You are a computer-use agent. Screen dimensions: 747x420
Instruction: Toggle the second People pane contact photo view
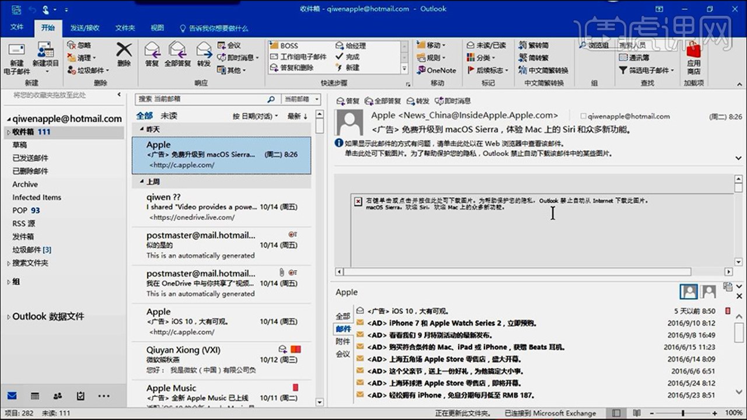click(708, 291)
